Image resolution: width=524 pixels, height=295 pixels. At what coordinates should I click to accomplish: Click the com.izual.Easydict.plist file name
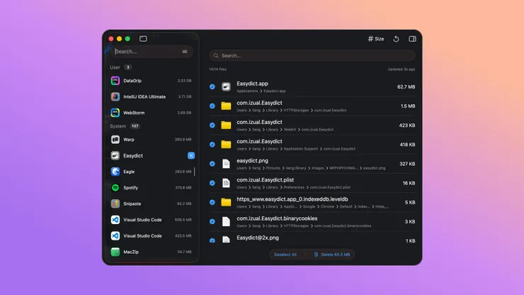tap(266, 180)
